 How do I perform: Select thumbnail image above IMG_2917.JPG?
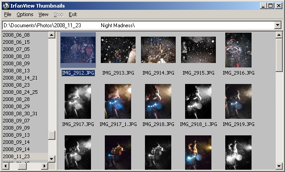tap(78, 101)
